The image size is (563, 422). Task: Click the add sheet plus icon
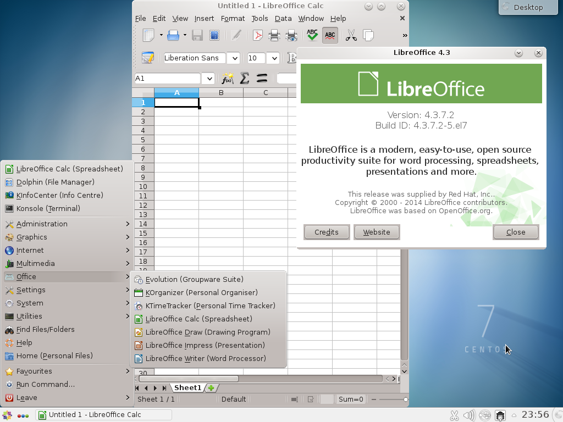211,388
